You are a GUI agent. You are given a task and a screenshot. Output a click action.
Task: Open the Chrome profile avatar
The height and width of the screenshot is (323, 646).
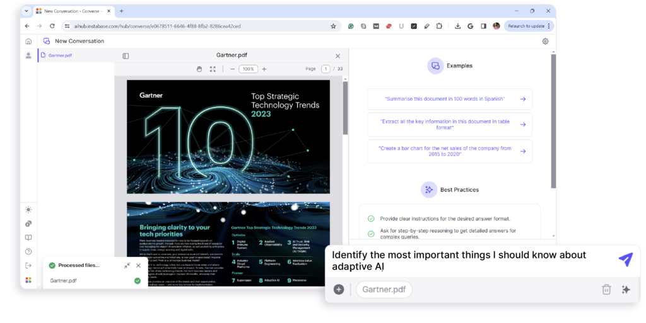(496, 26)
